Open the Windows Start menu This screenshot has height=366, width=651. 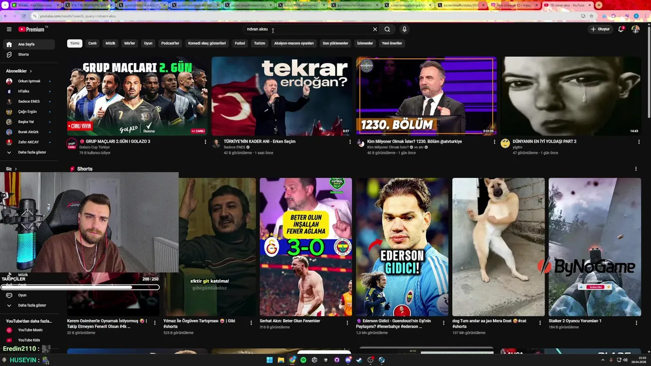tap(270, 360)
